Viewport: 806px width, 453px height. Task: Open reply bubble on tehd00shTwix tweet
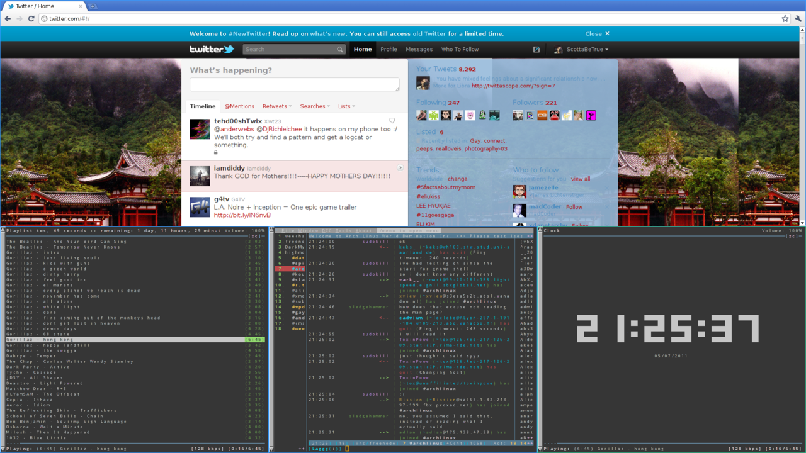pyautogui.click(x=392, y=121)
